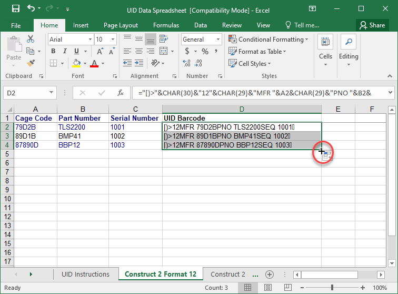Image resolution: width=398 pixels, height=294 pixels.
Task: Open the font name dropdown showing Arial
Action: (69, 40)
